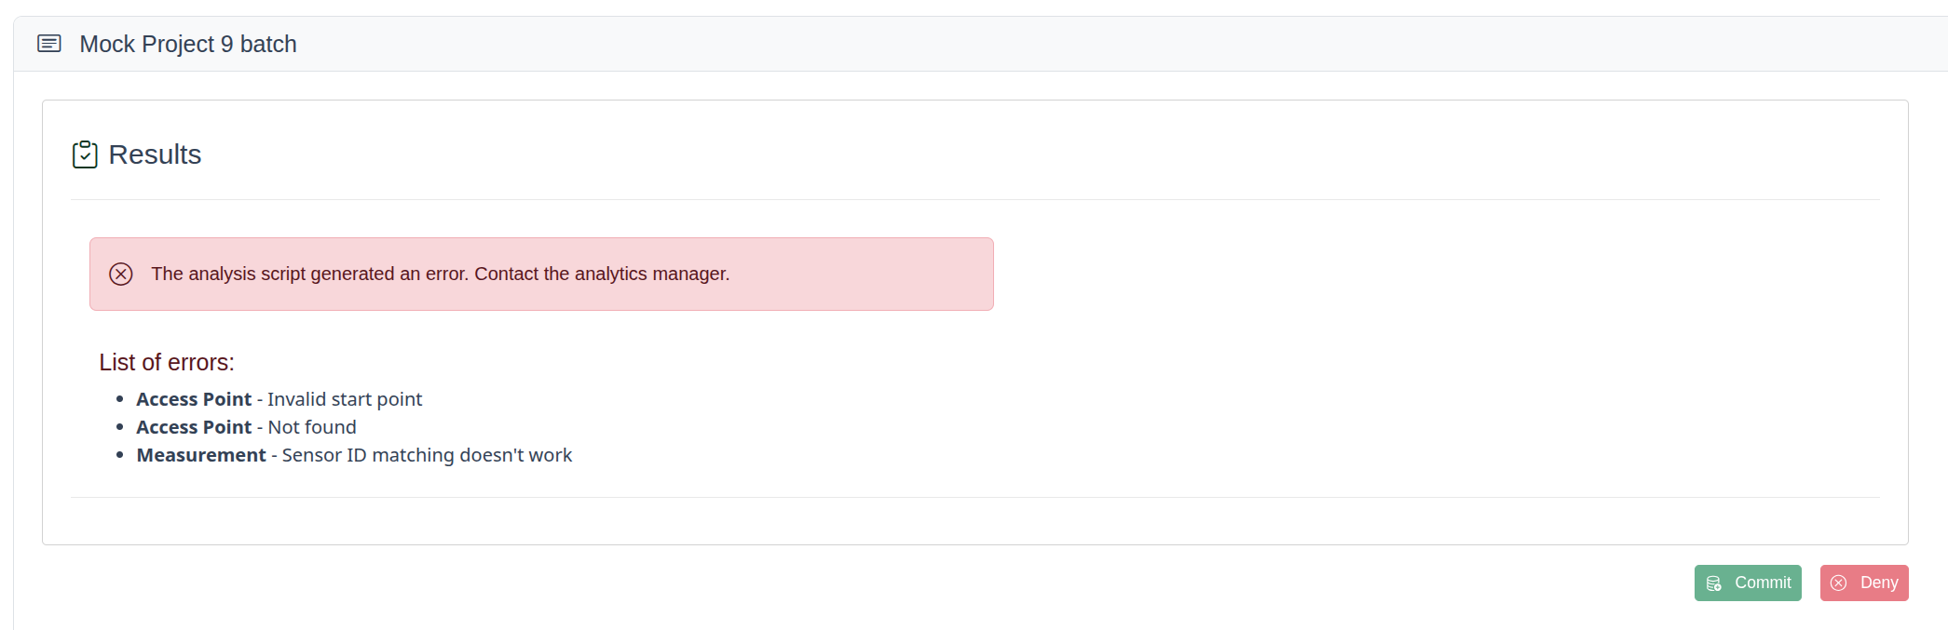Select the Measurement Sensor ID matching error
The width and height of the screenshot is (1948, 630).
pos(354,455)
